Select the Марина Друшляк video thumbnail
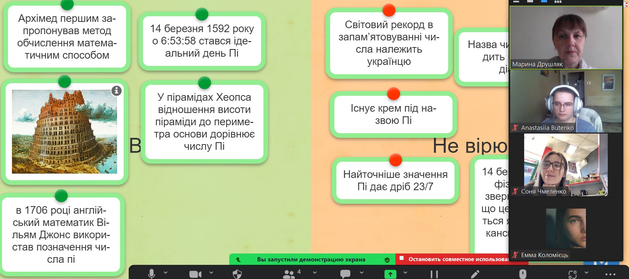The height and width of the screenshot is (279, 629). click(x=566, y=37)
